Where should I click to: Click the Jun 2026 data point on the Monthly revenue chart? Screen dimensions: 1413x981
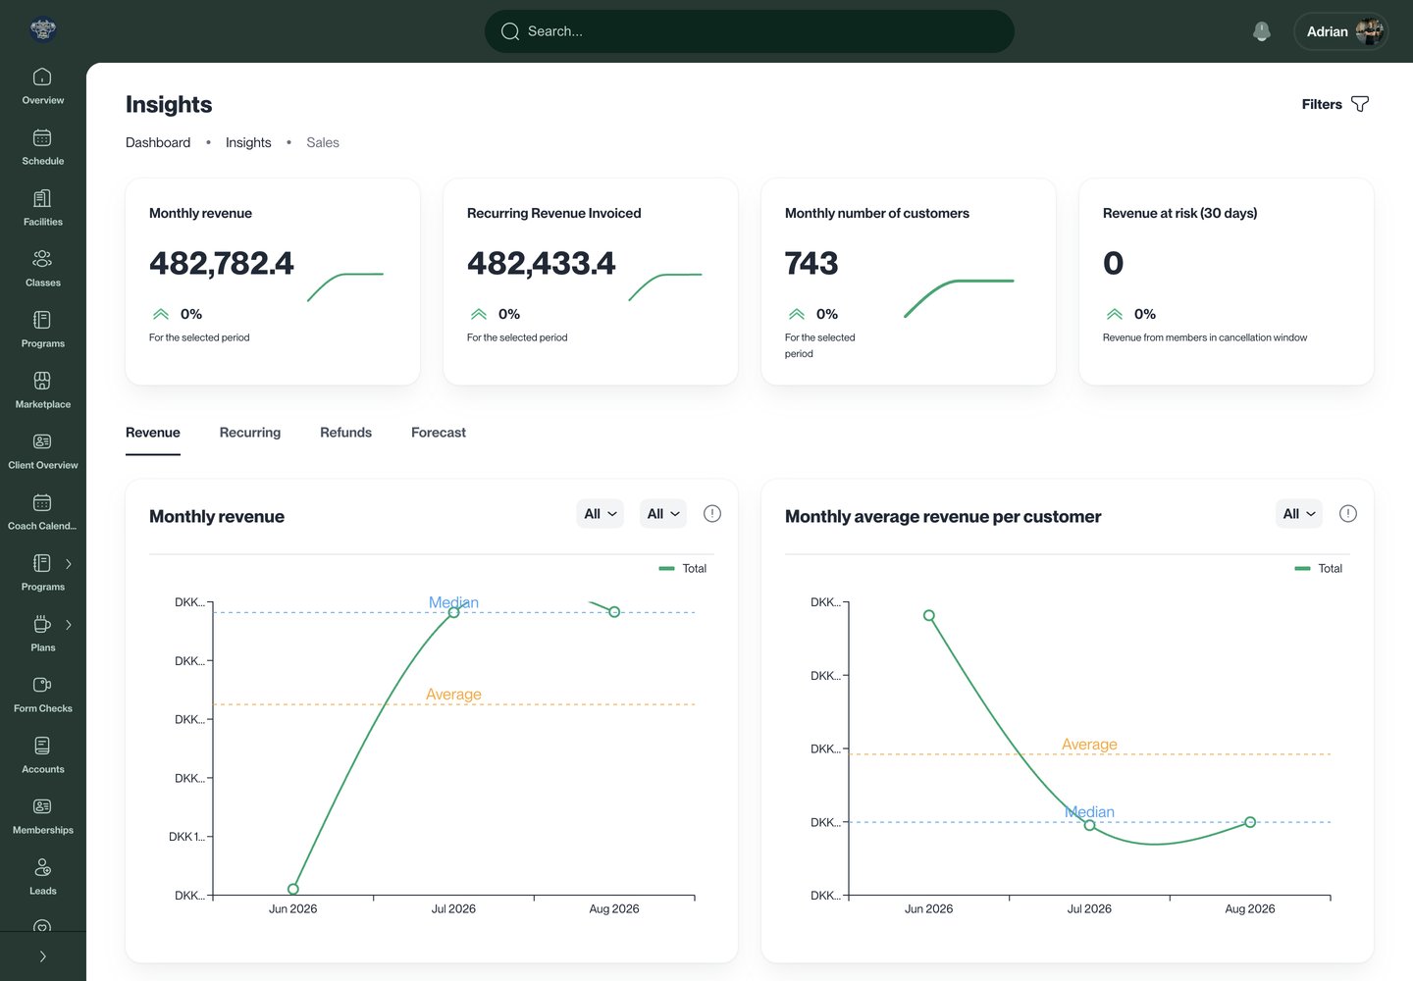[x=293, y=889]
